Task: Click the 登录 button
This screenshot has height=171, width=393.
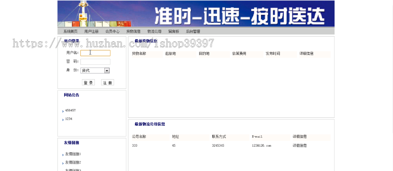Action: pyautogui.click(x=88, y=83)
